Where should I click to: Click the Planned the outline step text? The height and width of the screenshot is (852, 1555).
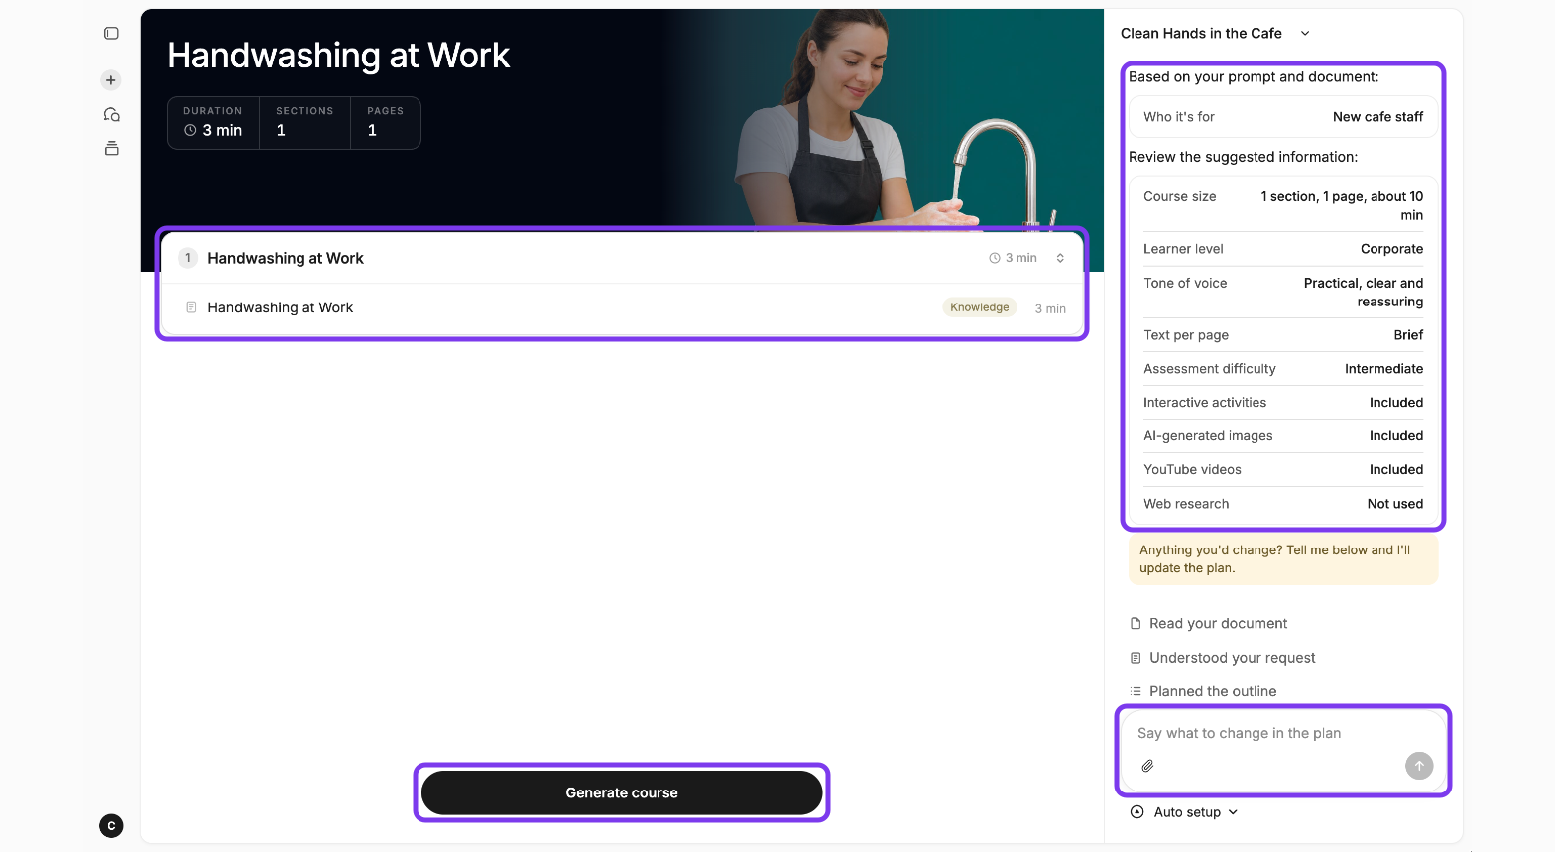[x=1213, y=691]
